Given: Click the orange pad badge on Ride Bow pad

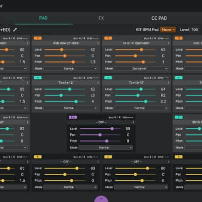Looking at the screenshot, I should [38, 38].
